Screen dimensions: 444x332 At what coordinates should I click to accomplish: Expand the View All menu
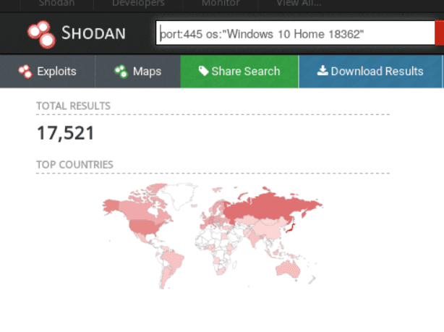coord(299,4)
